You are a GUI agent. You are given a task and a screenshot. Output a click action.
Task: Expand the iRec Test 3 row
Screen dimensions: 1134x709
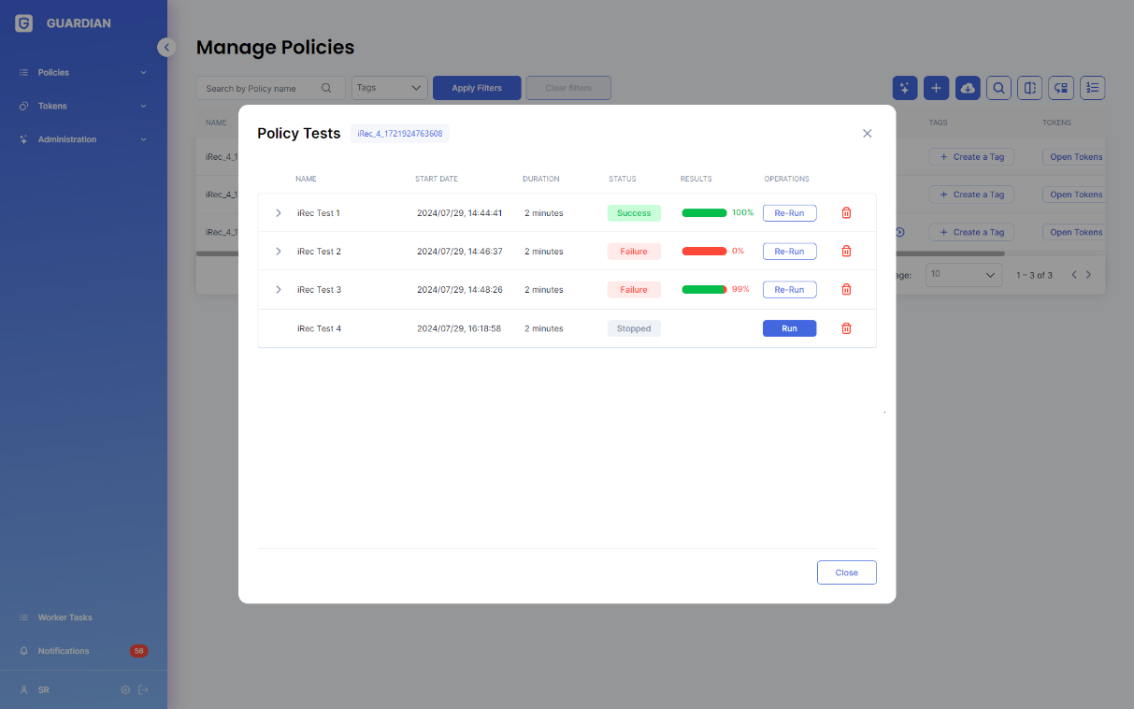point(279,290)
